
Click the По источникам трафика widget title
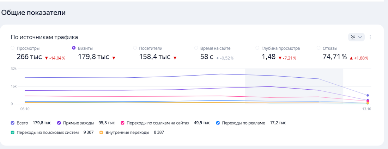pyautogui.click(x=44, y=37)
